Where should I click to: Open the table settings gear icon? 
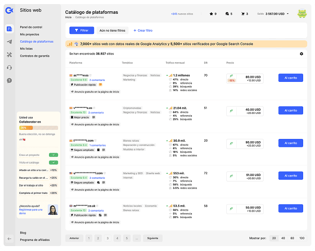coord(301,53)
